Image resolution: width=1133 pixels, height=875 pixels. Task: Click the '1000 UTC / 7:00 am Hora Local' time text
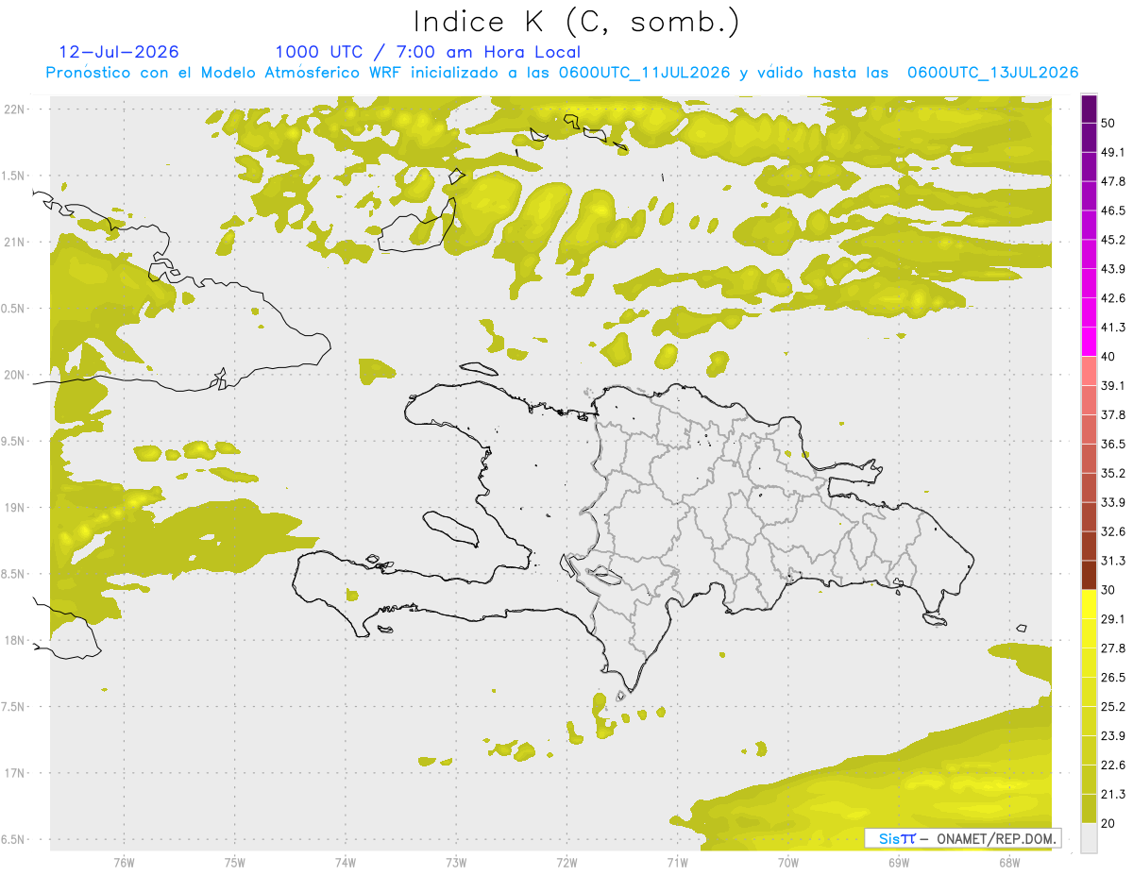[x=428, y=52]
